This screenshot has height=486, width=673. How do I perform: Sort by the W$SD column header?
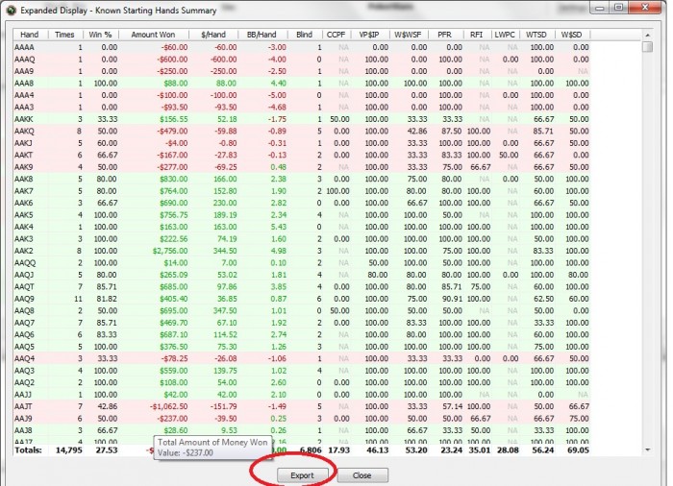coord(572,35)
